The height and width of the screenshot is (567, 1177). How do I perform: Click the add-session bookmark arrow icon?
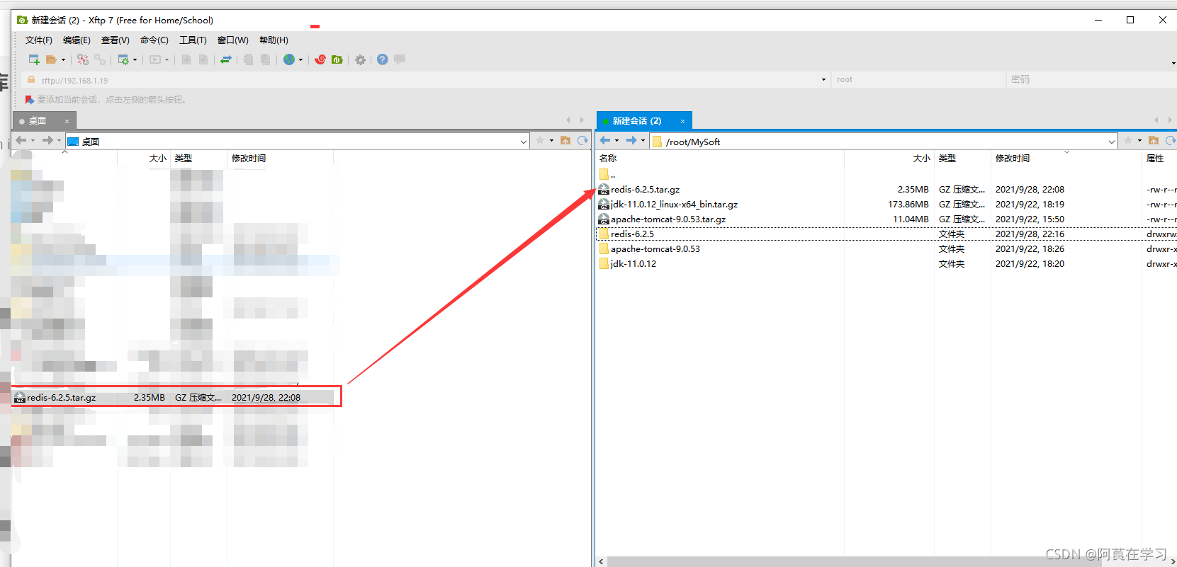pyautogui.click(x=30, y=100)
